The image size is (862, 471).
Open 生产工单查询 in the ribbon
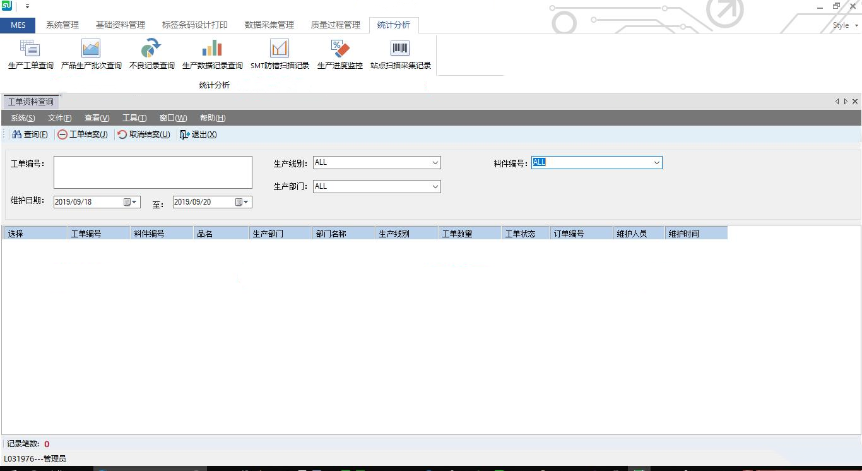pyautogui.click(x=30, y=54)
